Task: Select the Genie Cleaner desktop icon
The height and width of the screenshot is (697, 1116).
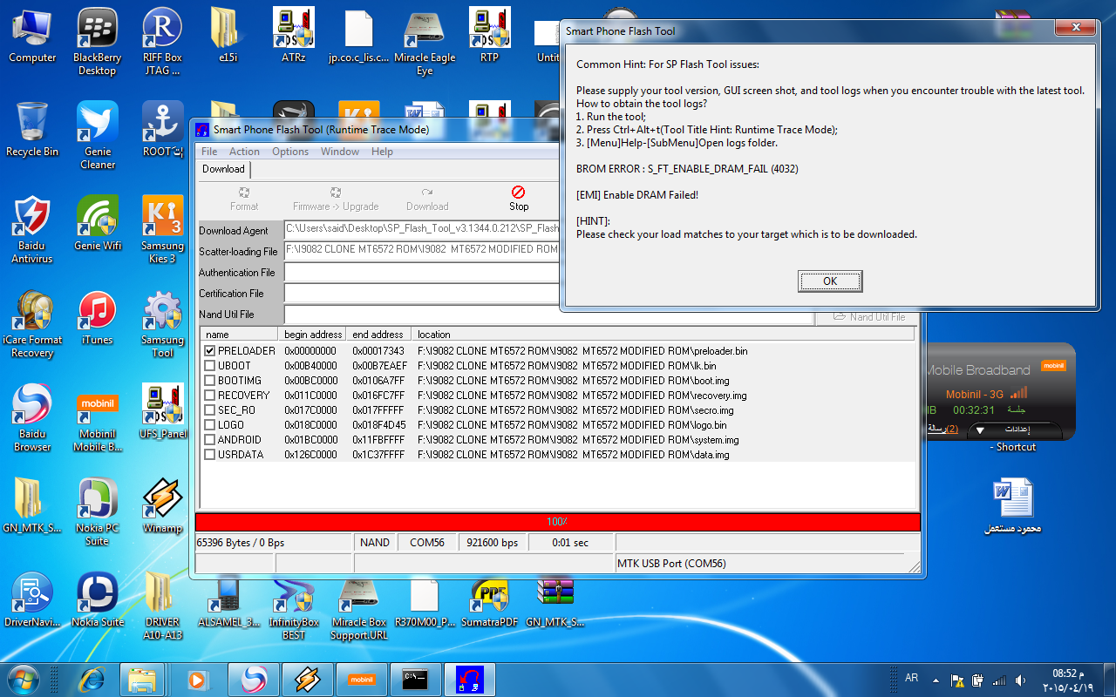Action: point(98,136)
